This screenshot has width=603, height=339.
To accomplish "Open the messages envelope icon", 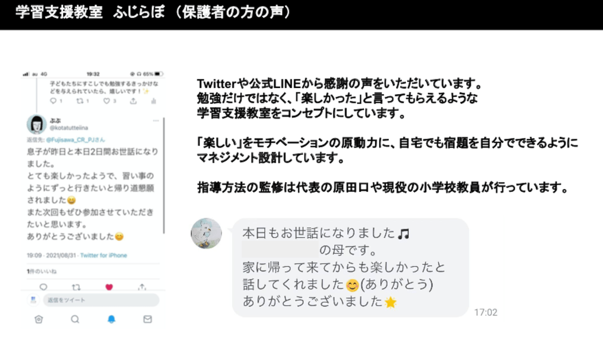I will pyautogui.click(x=148, y=319).
